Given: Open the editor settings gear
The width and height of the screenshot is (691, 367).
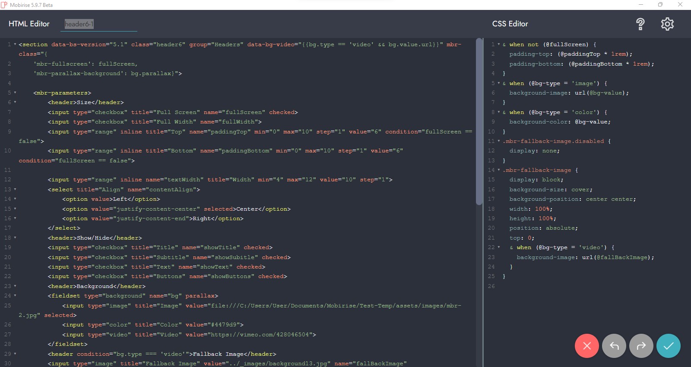Looking at the screenshot, I should [667, 24].
